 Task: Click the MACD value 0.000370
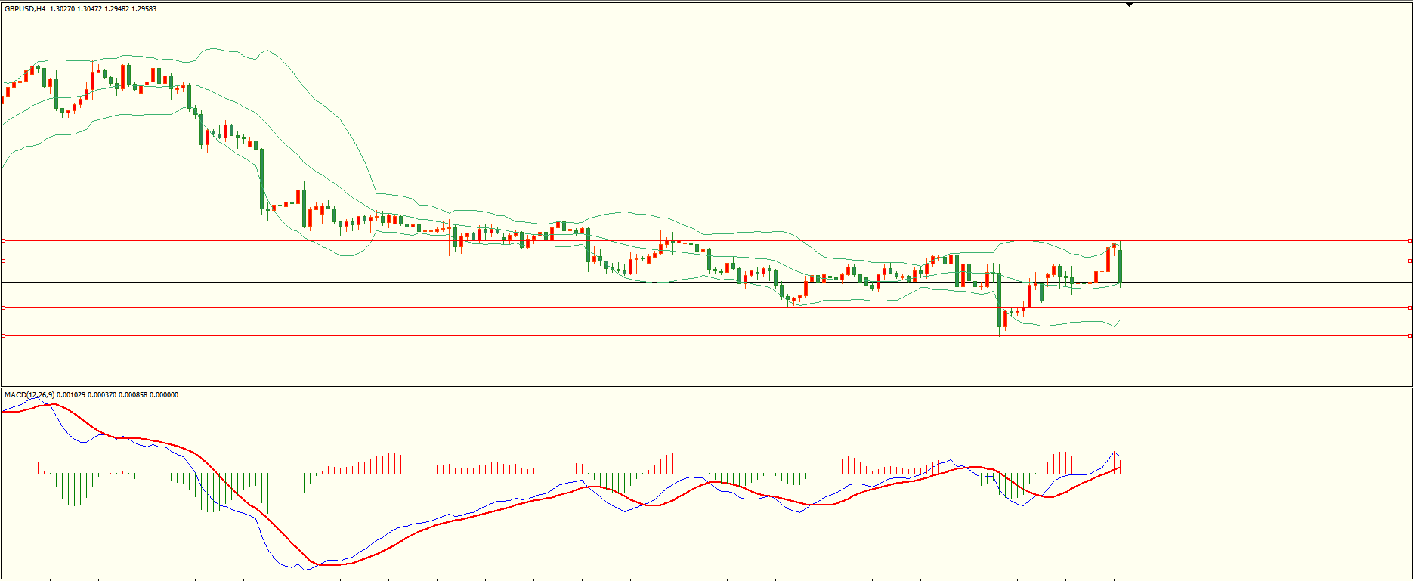point(102,395)
